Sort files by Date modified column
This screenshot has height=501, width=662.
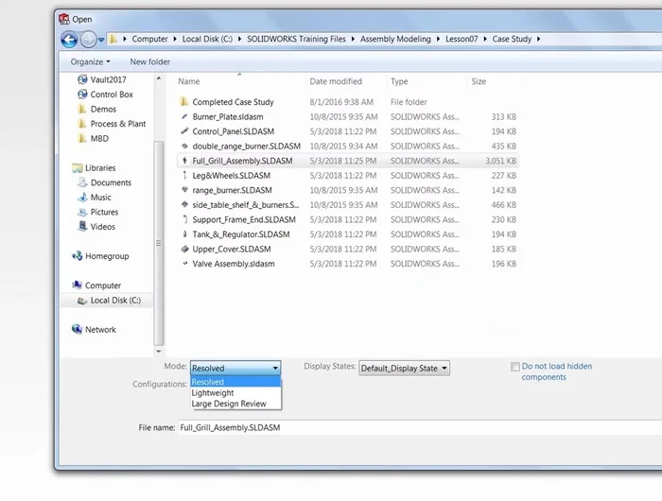click(x=336, y=81)
